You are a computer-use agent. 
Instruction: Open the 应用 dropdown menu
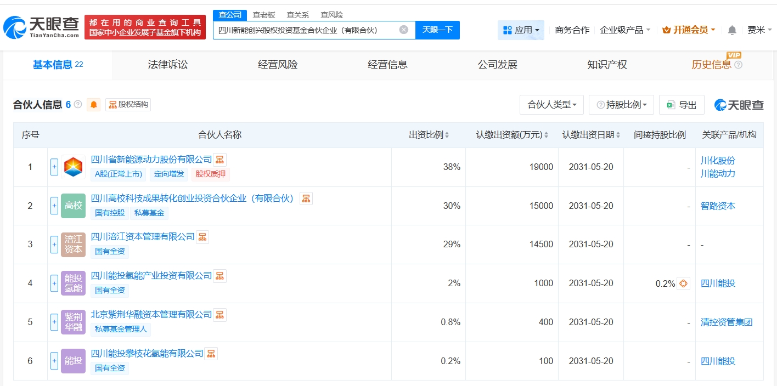521,30
